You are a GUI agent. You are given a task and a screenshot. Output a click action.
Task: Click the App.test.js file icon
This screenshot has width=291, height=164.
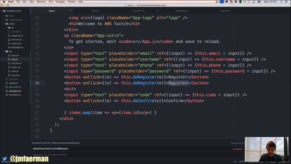point(9,63)
